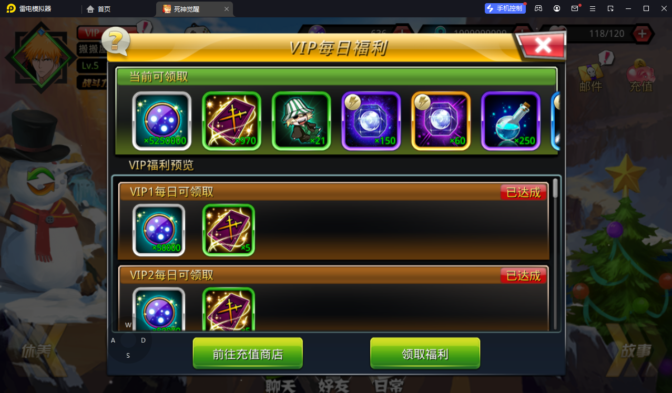Select the green hat character x21 reward

tap(301, 121)
